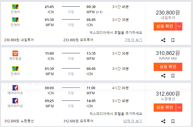The image size is (193, 127).
Task: Select 233,800원 모두투어 price option
Action: pyautogui.click(x=78, y=40)
